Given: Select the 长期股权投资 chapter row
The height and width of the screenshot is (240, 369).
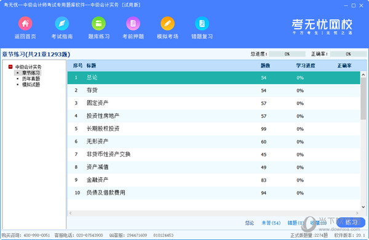Looking at the screenshot, I should [213, 129].
